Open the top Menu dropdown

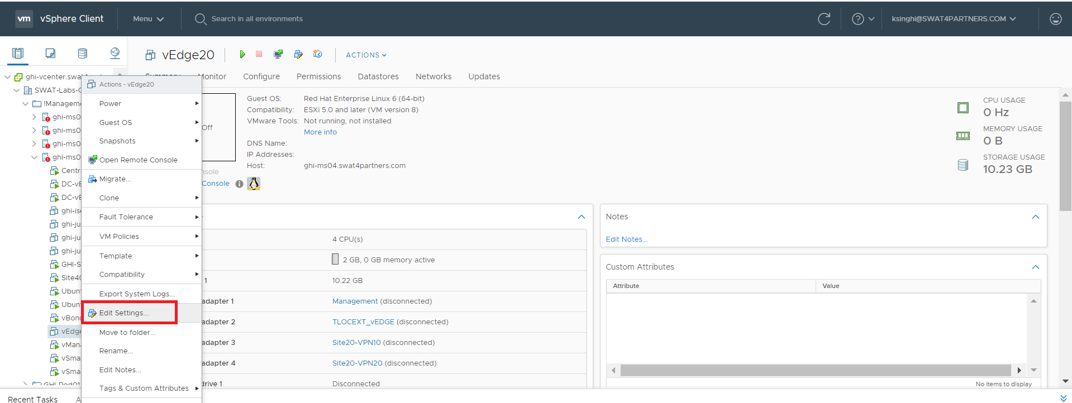click(148, 19)
